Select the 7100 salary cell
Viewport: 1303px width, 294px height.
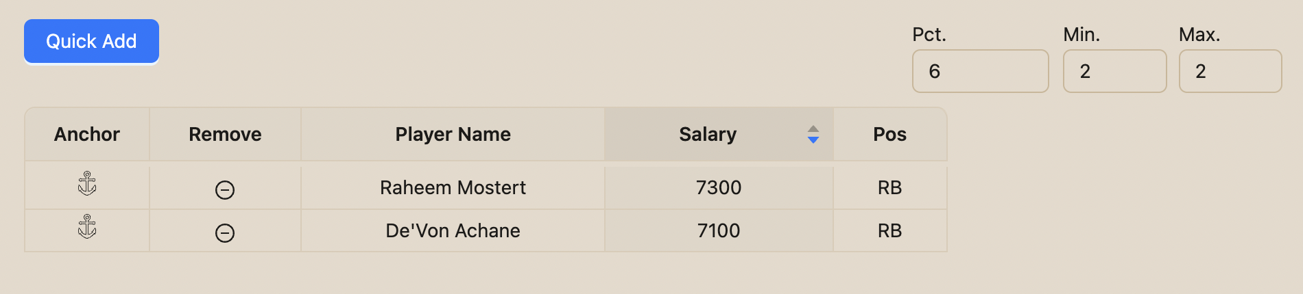pyautogui.click(x=719, y=230)
